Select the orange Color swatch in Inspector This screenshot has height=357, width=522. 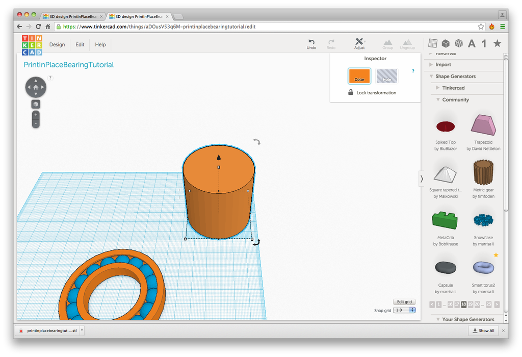click(359, 76)
